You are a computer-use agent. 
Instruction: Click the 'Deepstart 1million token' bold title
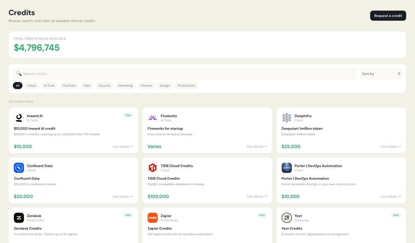click(x=302, y=128)
